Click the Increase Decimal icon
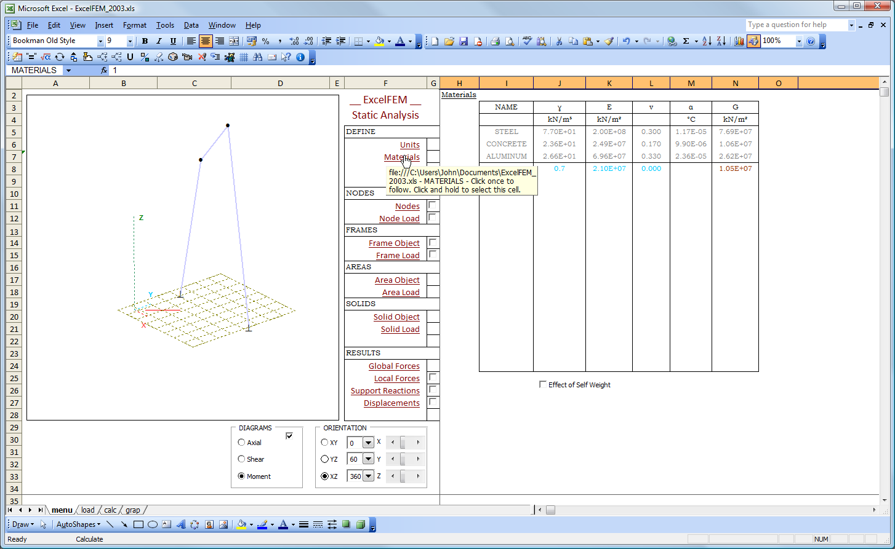Viewport: 895px width, 549px height. pos(294,41)
